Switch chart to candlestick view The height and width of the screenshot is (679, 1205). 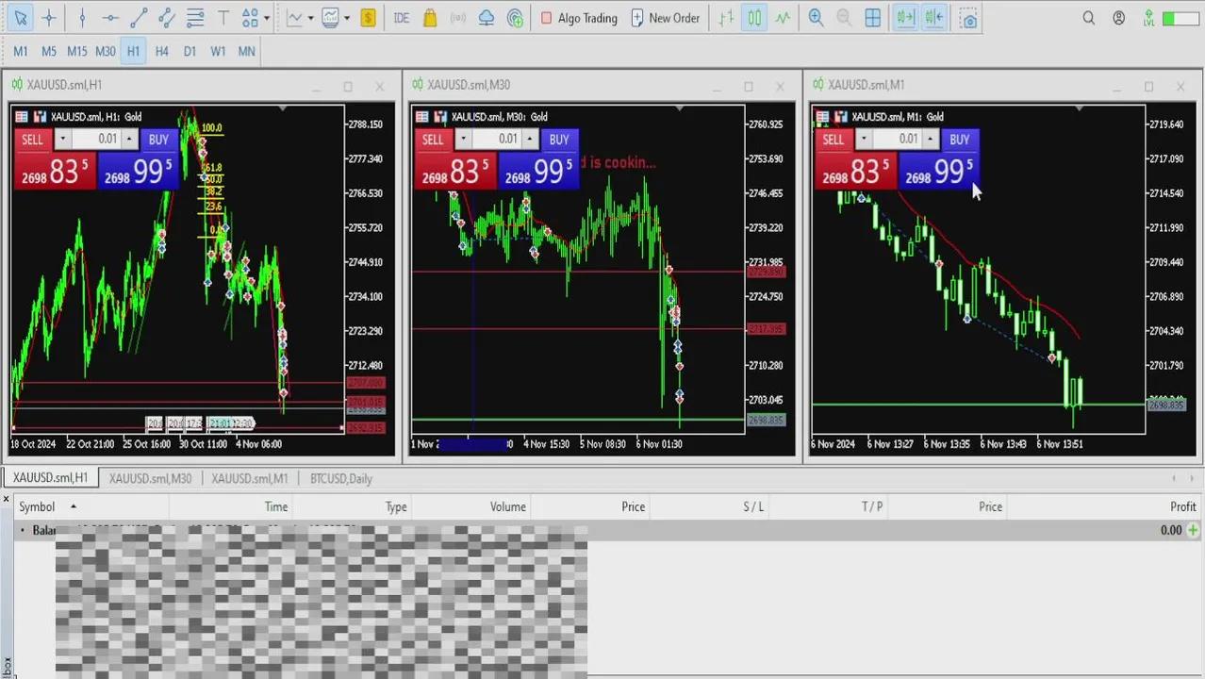click(x=754, y=18)
